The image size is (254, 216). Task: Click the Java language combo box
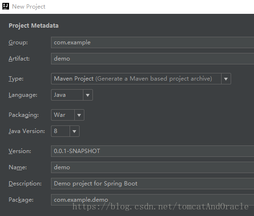[72, 95]
